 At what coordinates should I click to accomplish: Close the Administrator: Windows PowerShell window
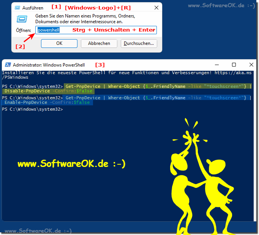coord(251,65)
